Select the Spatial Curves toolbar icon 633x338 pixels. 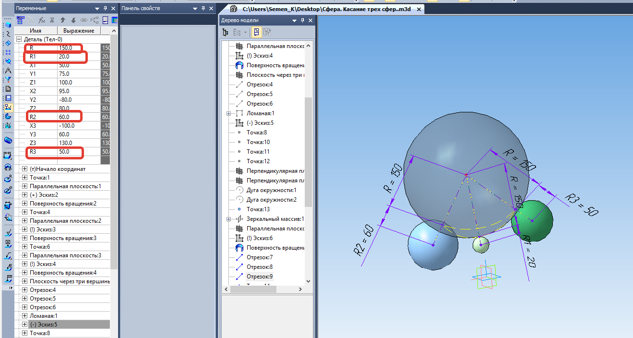coord(8,34)
